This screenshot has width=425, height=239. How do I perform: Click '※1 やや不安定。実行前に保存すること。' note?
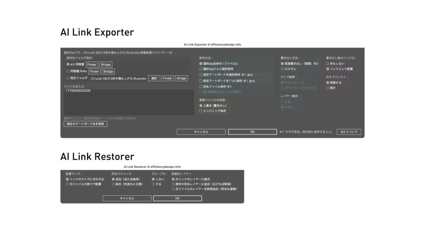[x=306, y=132]
